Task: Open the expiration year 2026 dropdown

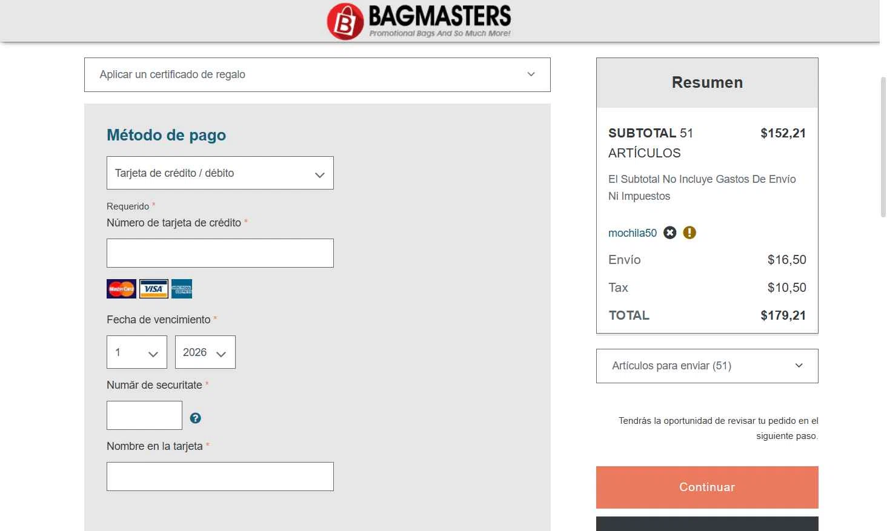Action: [x=205, y=352]
